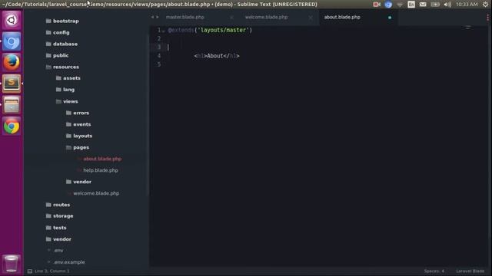Launch Firefox from the dock
This screenshot has width=492, height=276.
pyautogui.click(x=12, y=62)
